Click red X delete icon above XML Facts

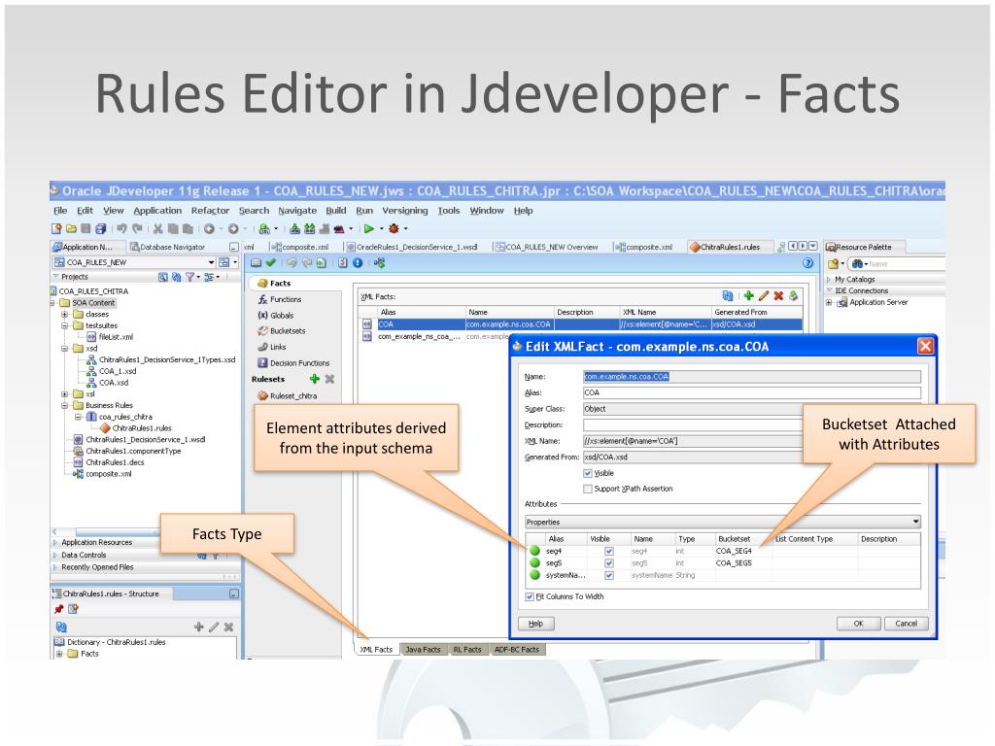click(778, 295)
